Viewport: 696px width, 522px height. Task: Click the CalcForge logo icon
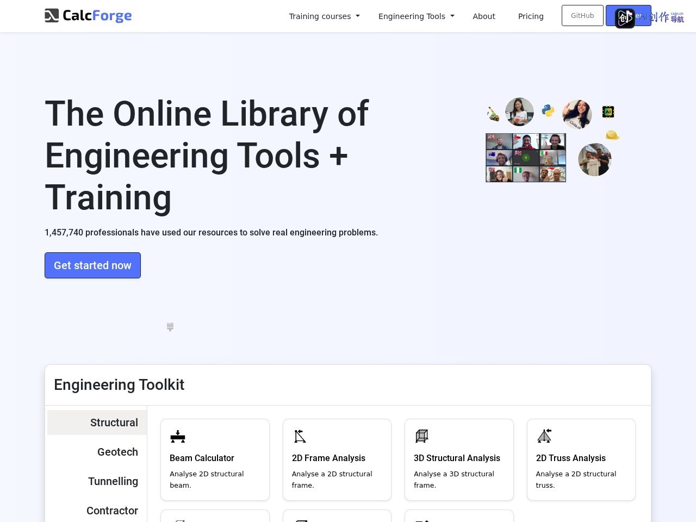(52, 16)
